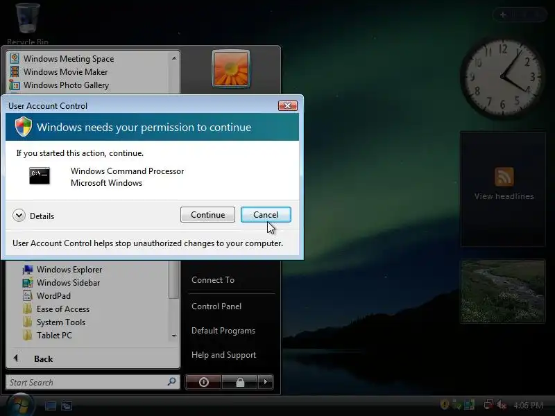Open Windows Photo Gallery from the Start menu
Image resolution: width=555 pixels, height=416 pixels.
[x=66, y=85]
